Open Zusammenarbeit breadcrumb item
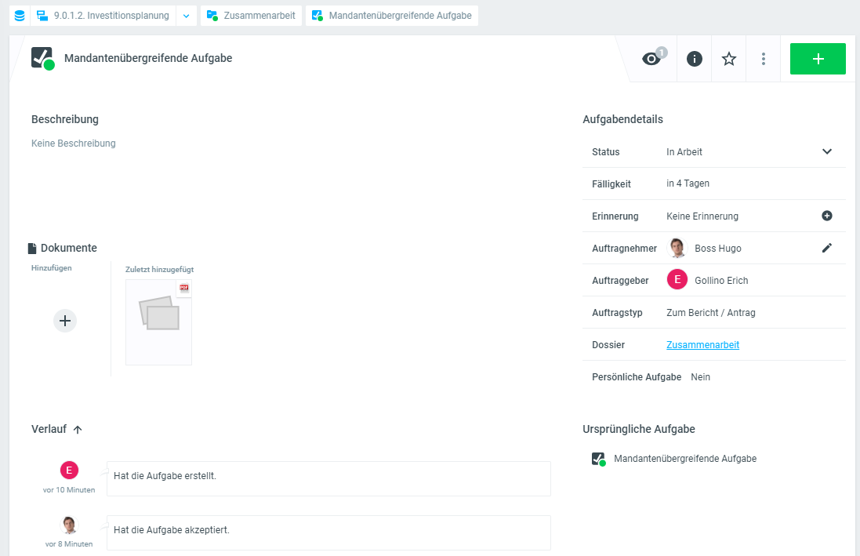 (x=251, y=16)
